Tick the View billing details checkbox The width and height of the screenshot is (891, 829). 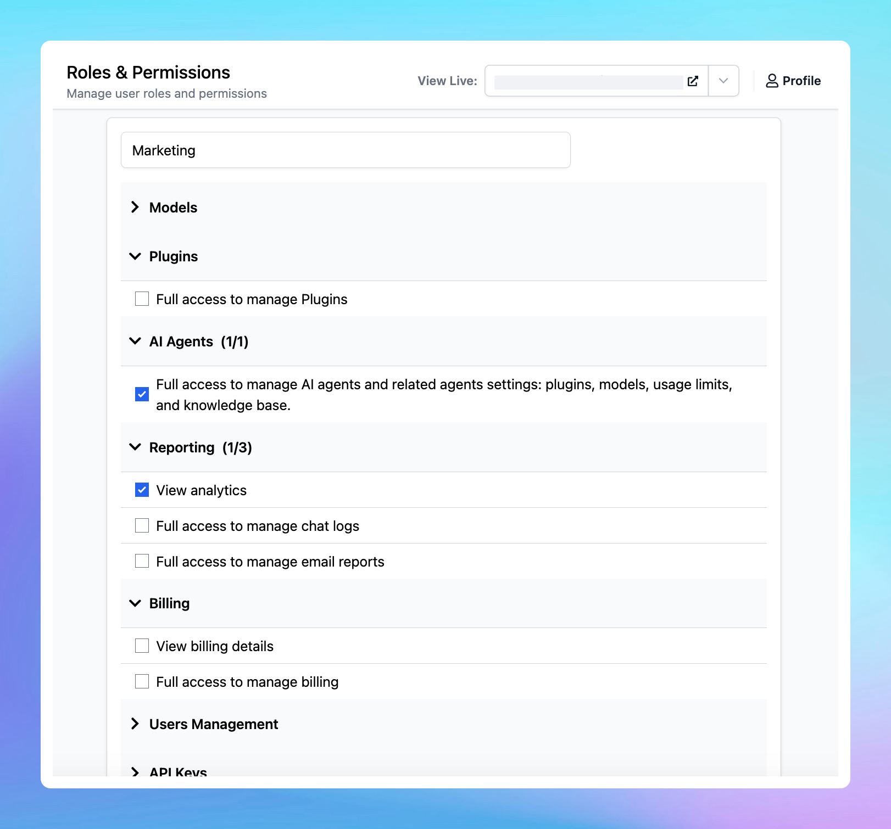pyautogui.click(x=142, y=646)
